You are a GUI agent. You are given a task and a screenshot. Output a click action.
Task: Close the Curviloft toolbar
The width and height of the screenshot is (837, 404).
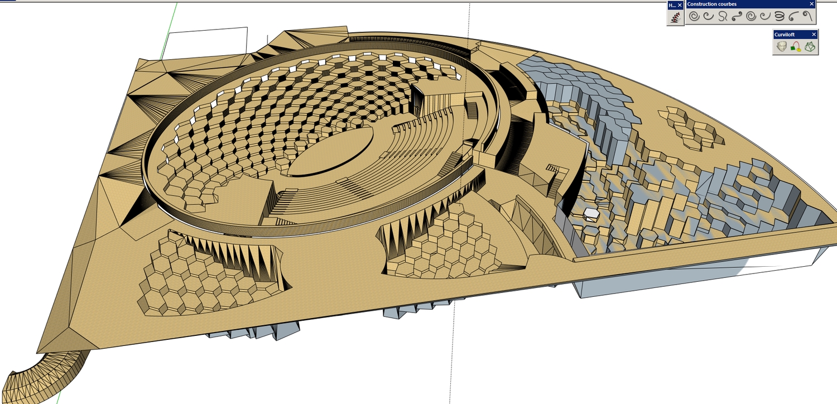click(x=814, y=35)
